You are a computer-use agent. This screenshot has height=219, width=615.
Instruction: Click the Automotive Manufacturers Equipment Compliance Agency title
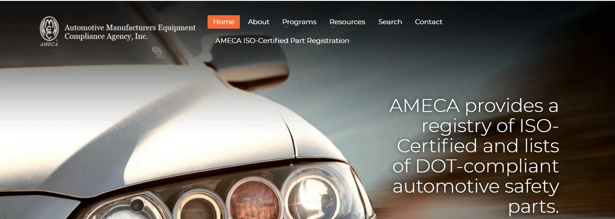coord(130,32)
